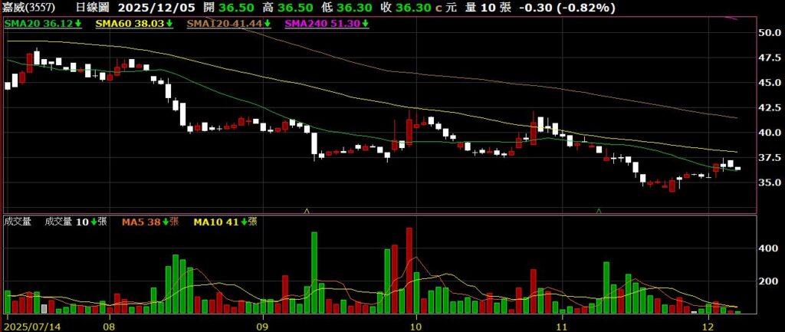Click the small yellow triangle marker near September
Image resolution: width=785 pixels, height=332 pixels.
(307, 209)
